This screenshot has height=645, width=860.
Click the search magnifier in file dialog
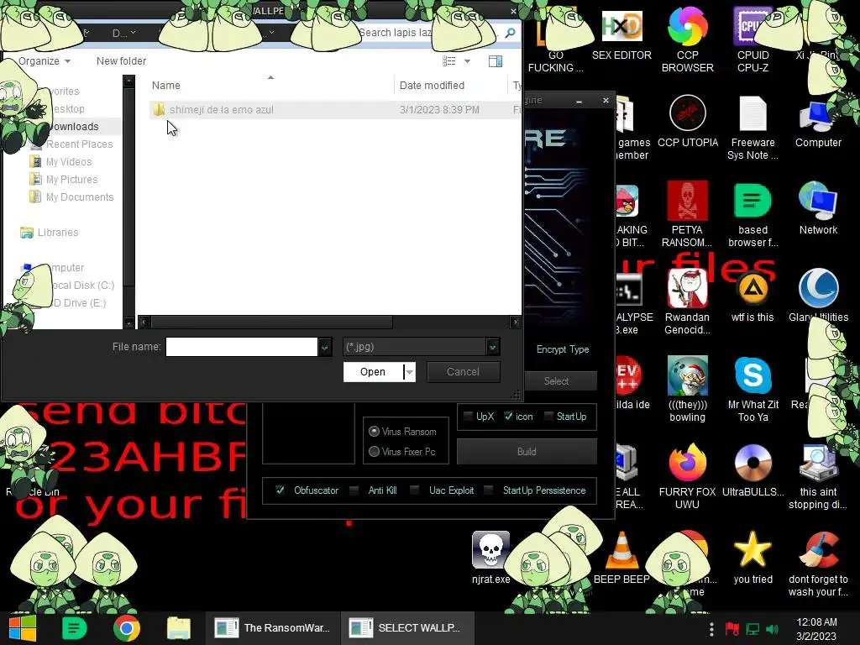510,33
